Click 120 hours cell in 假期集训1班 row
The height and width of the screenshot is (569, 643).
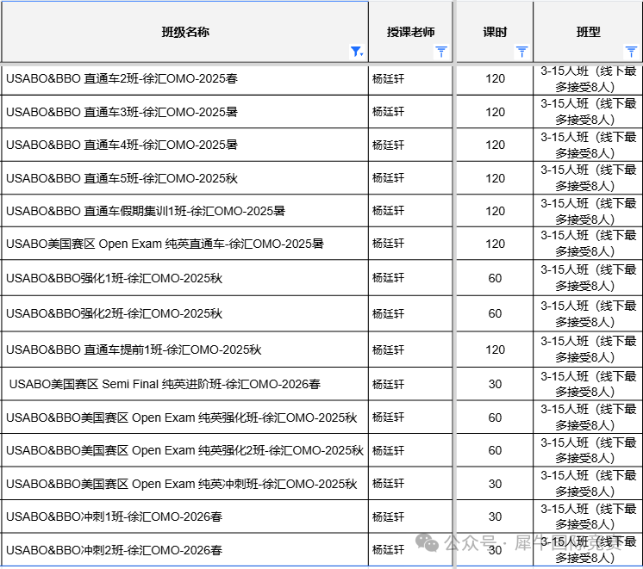coord(495,211)
